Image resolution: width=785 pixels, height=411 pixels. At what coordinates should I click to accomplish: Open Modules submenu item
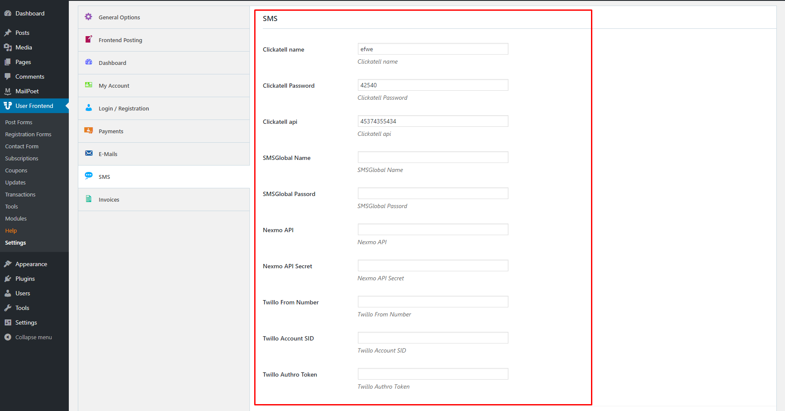coord(16,218)
